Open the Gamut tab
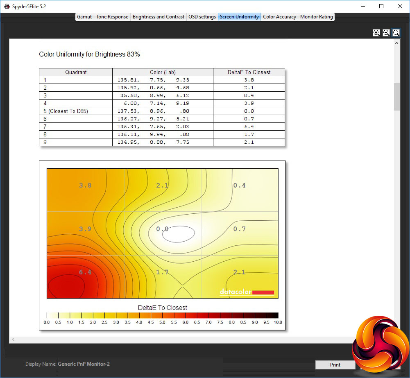Screen dimensions: 410x378 tap(84, 17)
